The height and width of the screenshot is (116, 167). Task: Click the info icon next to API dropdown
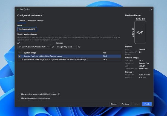tap(53, 47)
